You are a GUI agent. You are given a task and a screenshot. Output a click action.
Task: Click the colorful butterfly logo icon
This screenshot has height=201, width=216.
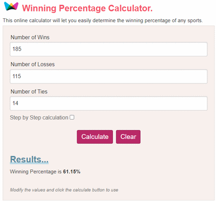tap(11, 6)
